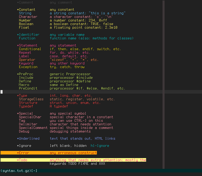Click the *Constant group name
This screenshot has height=176, width=202.
pos(26,10)
